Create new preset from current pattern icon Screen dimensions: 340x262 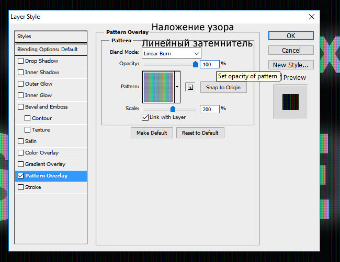190,87
